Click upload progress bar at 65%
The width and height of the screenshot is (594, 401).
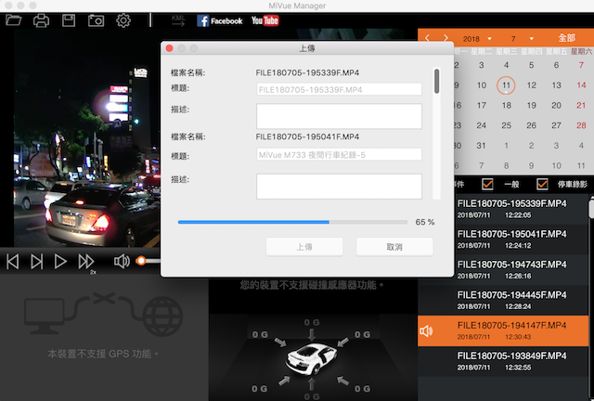click(292, 222)
